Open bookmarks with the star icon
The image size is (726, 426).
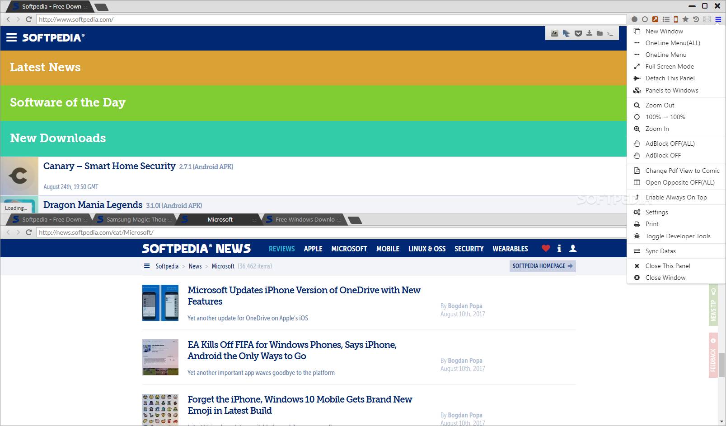(x=685, y=19)
